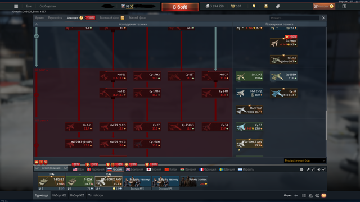Click the golden eagles balance icon
Viewport: 360px width, 202px height.
[x=233, y=6]
